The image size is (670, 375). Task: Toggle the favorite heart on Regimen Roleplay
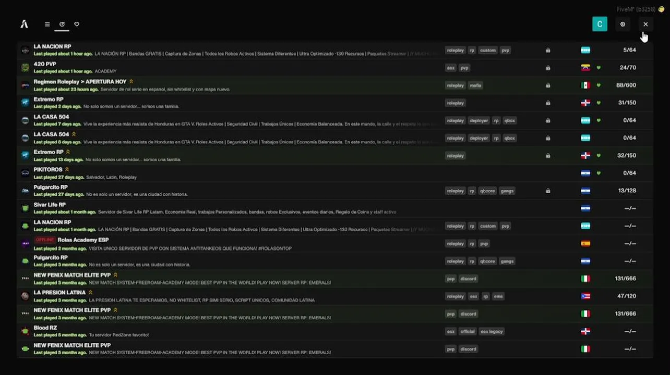tap(599, 85)
